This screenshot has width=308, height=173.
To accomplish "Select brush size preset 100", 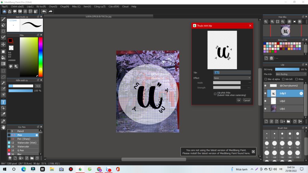I will point(274,153).
